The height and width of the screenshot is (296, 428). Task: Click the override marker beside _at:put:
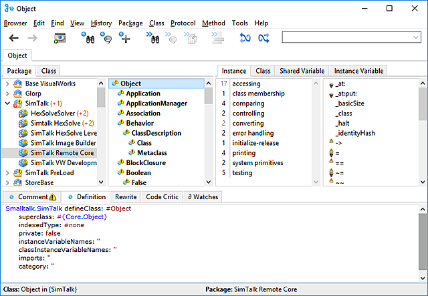pos(332,95)
